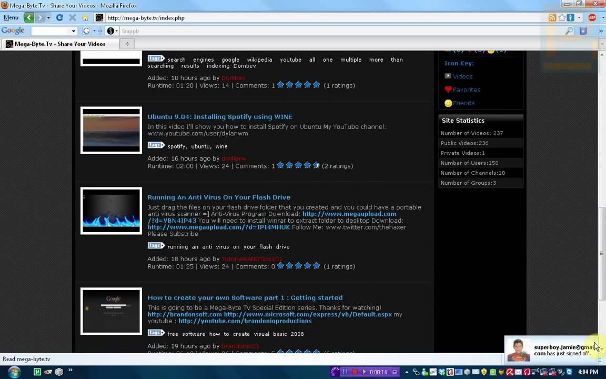
Task: Click the blue info icon in address bar
Action: coord(570,18)
